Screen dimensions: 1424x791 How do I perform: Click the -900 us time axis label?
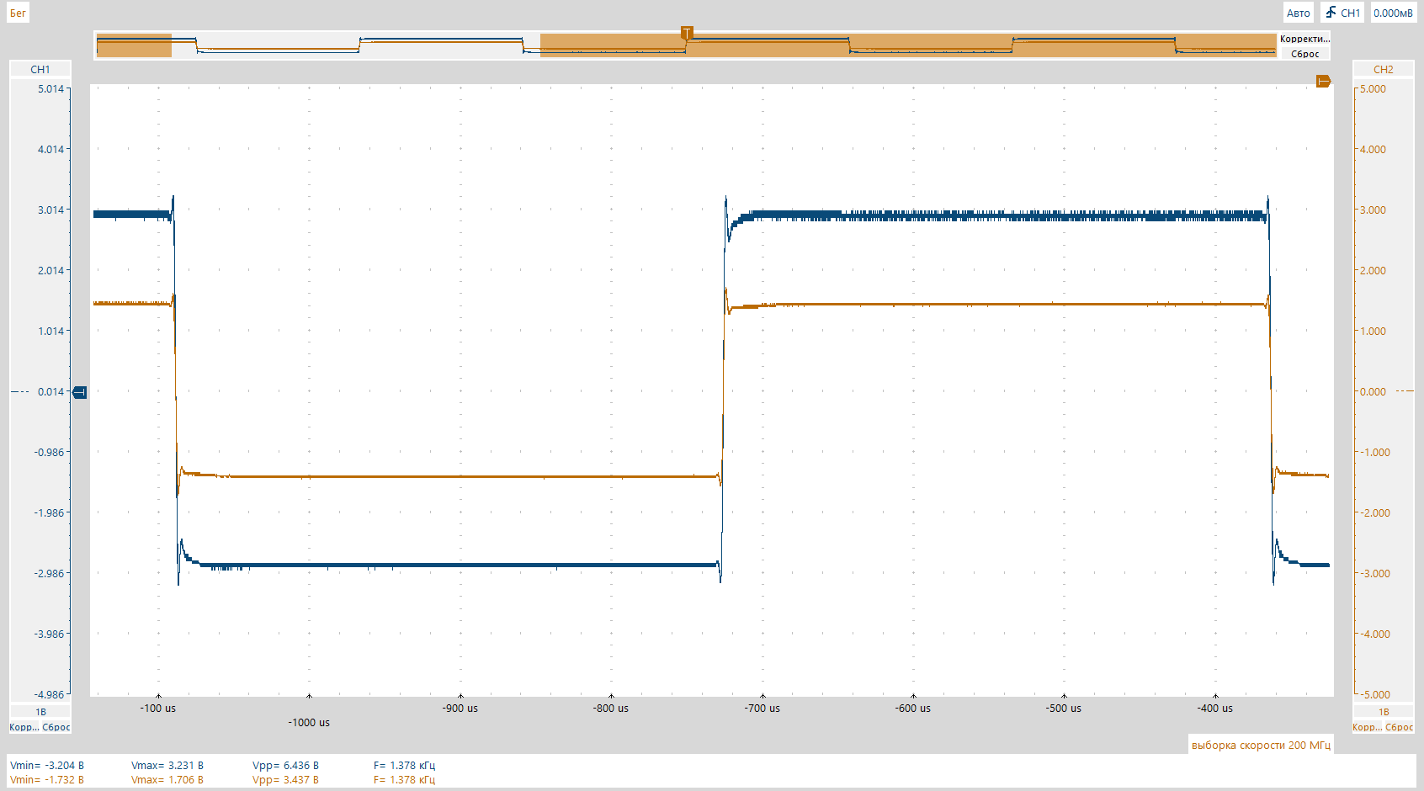point(460,708)
